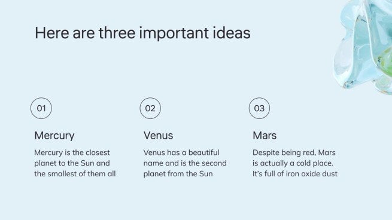Click the word 'important' in the title
This screenshot has width=392, height=220.
174,33
